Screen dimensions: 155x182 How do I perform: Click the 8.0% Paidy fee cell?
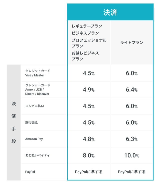[89, 155]
